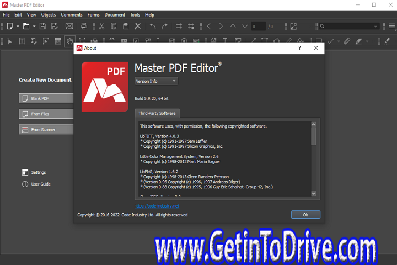Expand the Version Info dropdown

click(156, 81)
